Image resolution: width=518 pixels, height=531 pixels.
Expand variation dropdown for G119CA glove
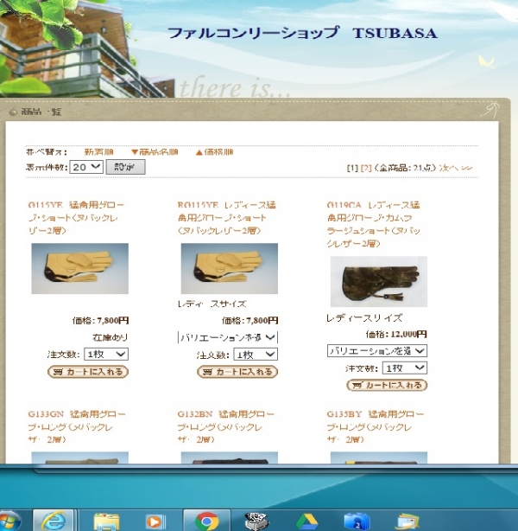[x=376, y=350]
